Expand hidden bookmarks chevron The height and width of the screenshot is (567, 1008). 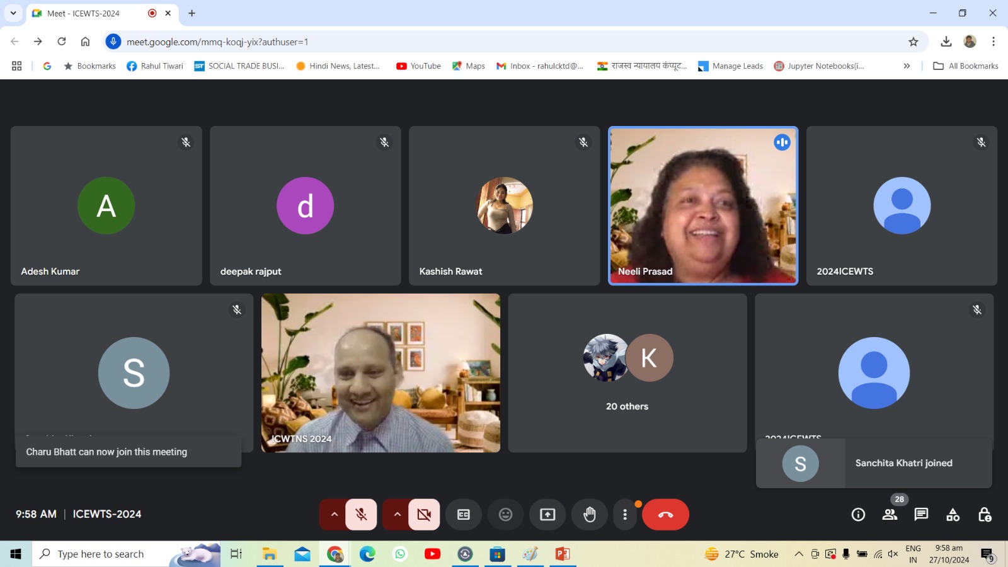click(x=907, y=66)
